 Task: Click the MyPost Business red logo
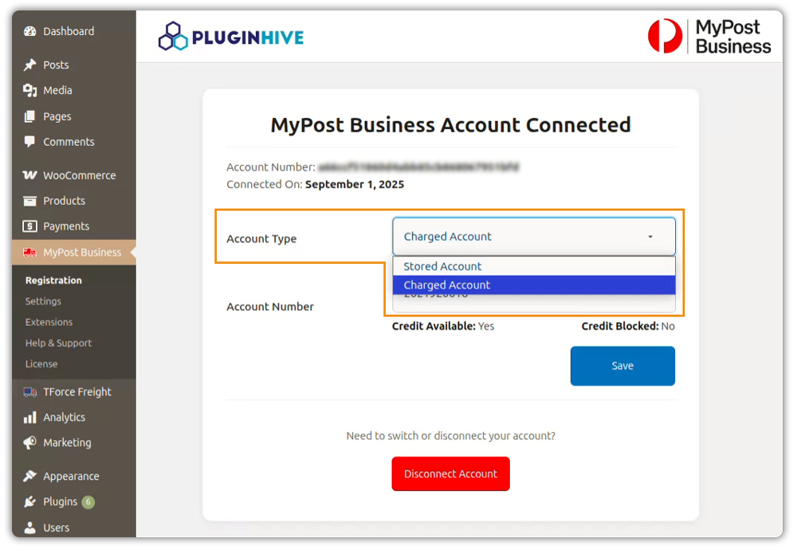click(x=665, y=36)
